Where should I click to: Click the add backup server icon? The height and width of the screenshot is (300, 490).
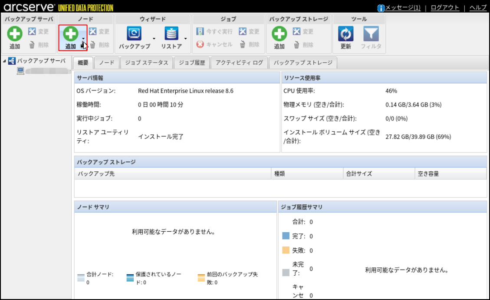(15, 34)
